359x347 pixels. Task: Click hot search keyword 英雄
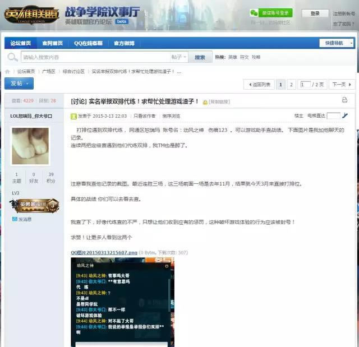(x=232, y=57)
